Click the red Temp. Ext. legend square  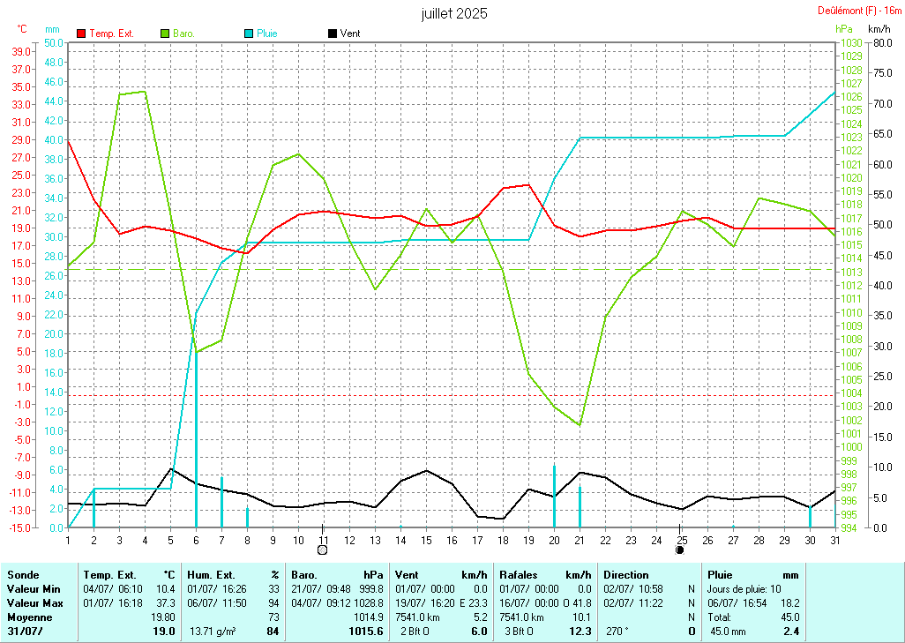click(82, 34)
